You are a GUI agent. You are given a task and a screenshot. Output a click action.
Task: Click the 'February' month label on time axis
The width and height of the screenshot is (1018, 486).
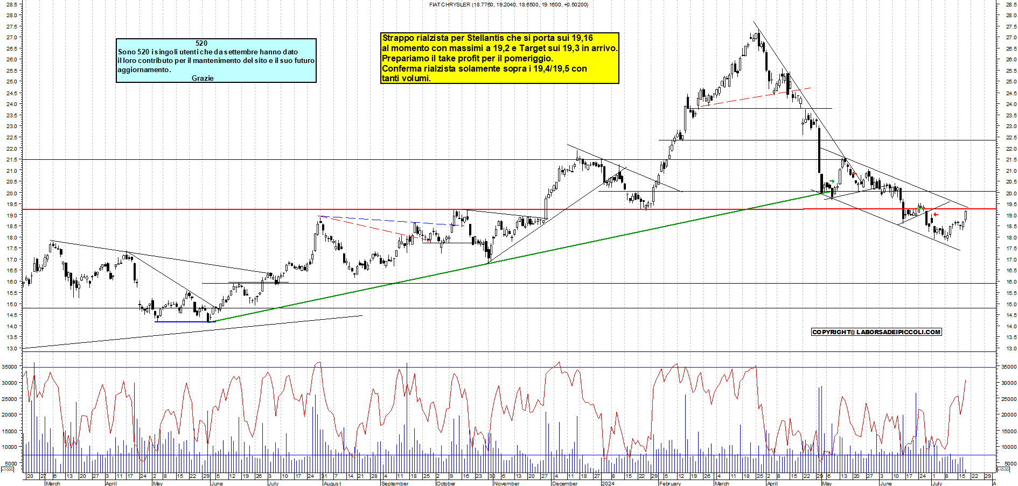[x=670, y=483]
